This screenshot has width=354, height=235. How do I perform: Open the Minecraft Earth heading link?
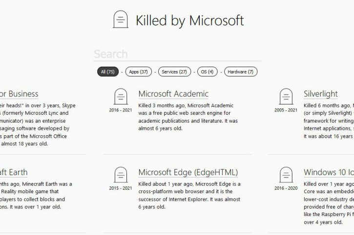coord(14,172)
